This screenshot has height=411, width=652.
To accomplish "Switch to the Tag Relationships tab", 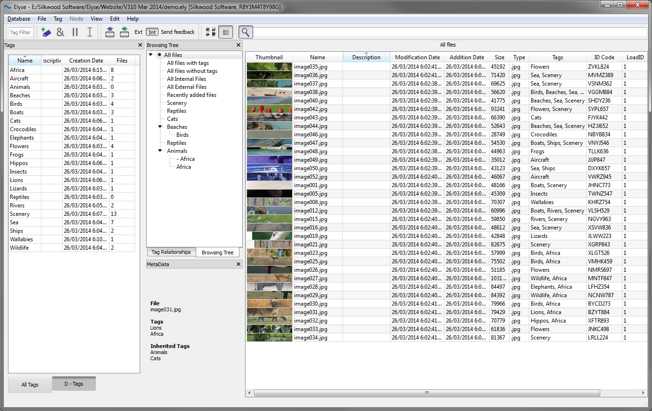I will pos(171,253).
